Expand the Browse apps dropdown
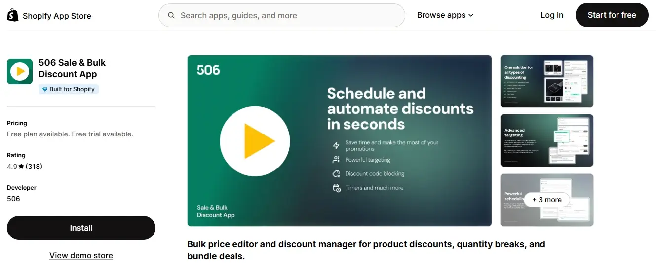 tap(445, 15)
